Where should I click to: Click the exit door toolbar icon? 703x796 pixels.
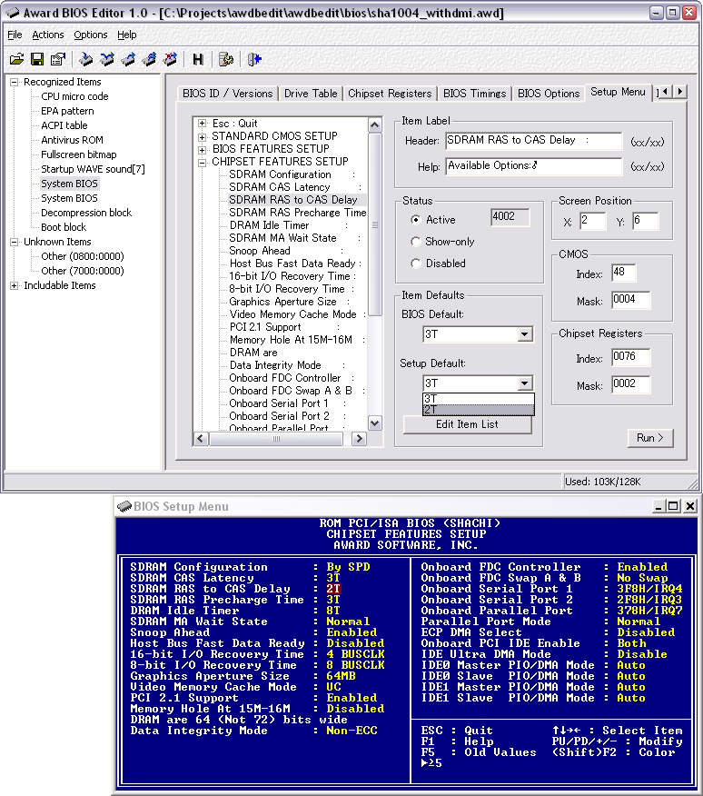(x=255, y=59)
